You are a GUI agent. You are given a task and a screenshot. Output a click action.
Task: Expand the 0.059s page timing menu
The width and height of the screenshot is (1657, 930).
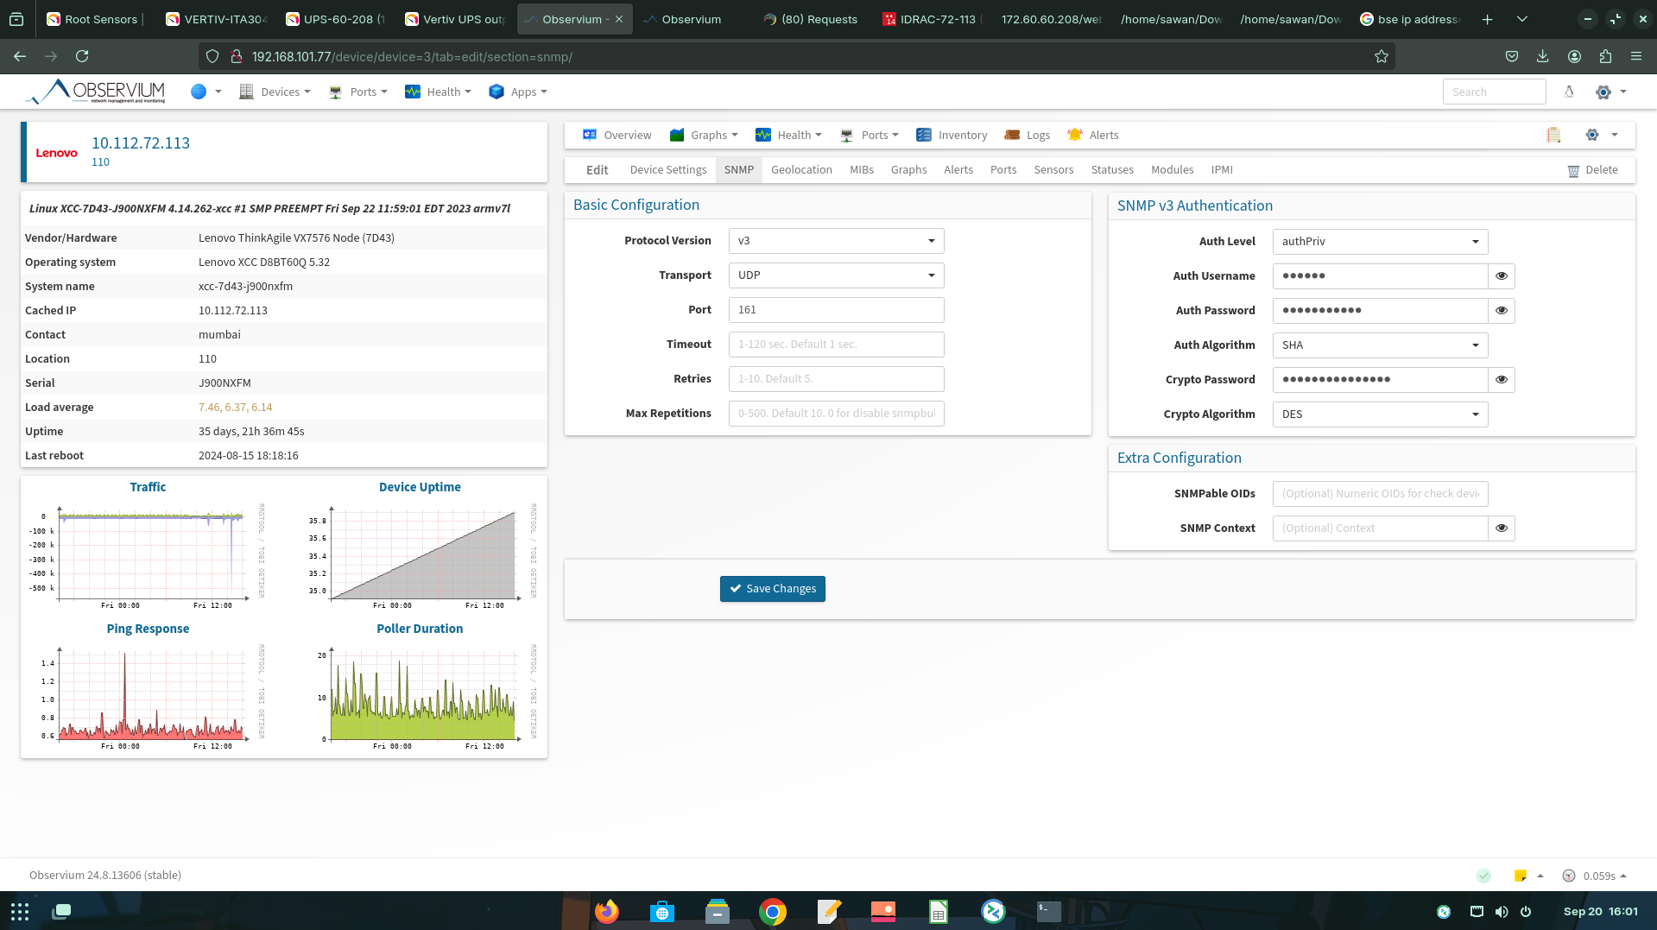point(1595,876)
